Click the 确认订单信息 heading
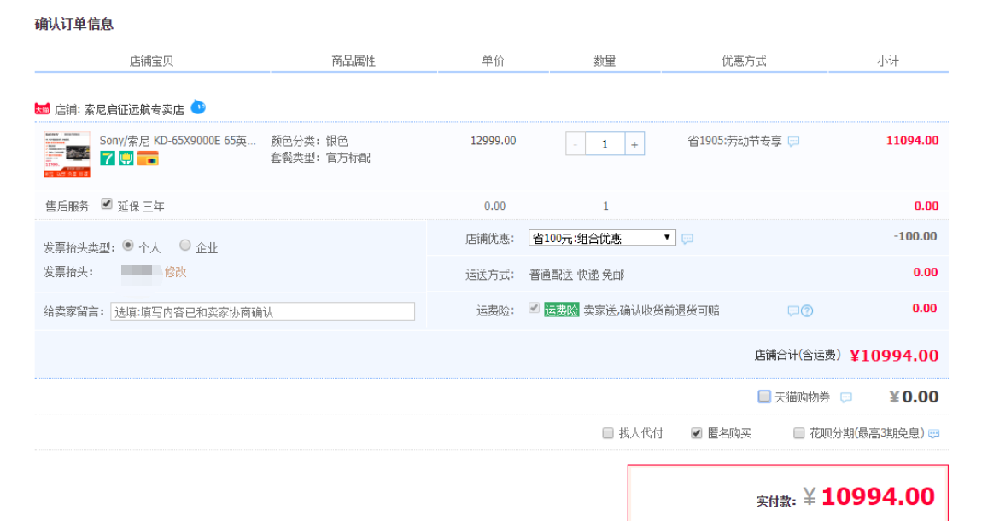The height and width of the screenshot is (521, 982). click(74, 25)
